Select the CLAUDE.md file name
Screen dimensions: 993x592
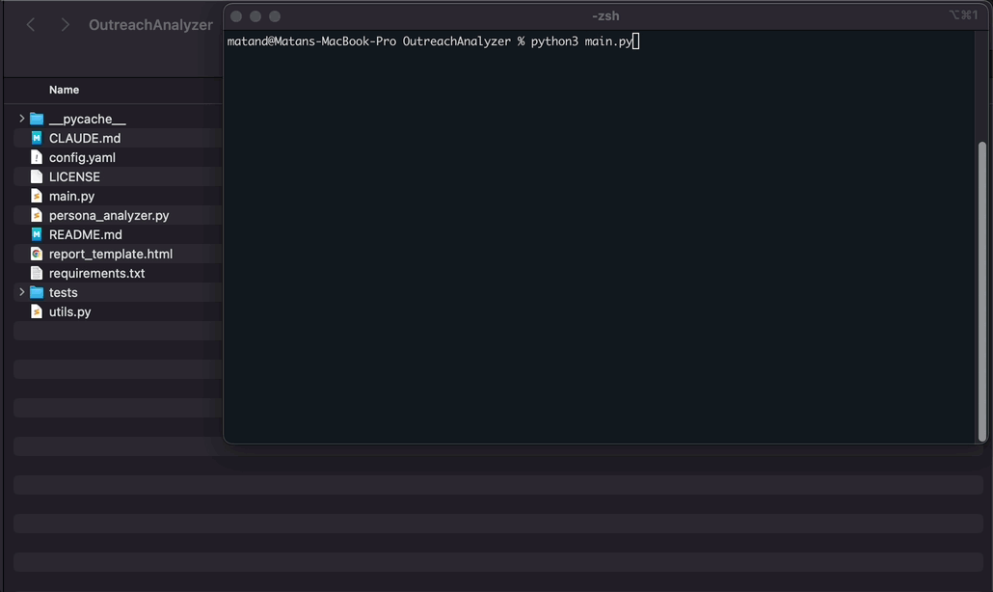85,138
